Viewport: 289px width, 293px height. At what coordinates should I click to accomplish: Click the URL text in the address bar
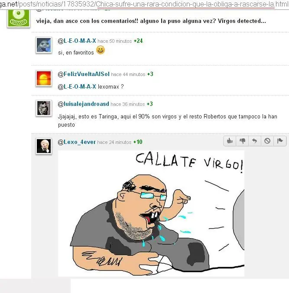pos(144,4)
